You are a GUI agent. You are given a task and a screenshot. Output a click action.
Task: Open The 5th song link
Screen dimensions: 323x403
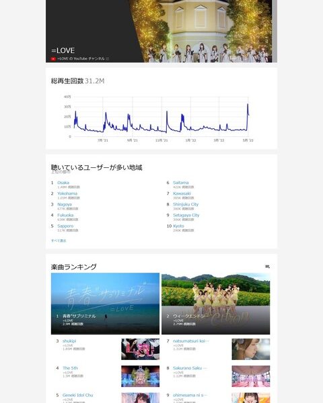[x=70, y=368]
